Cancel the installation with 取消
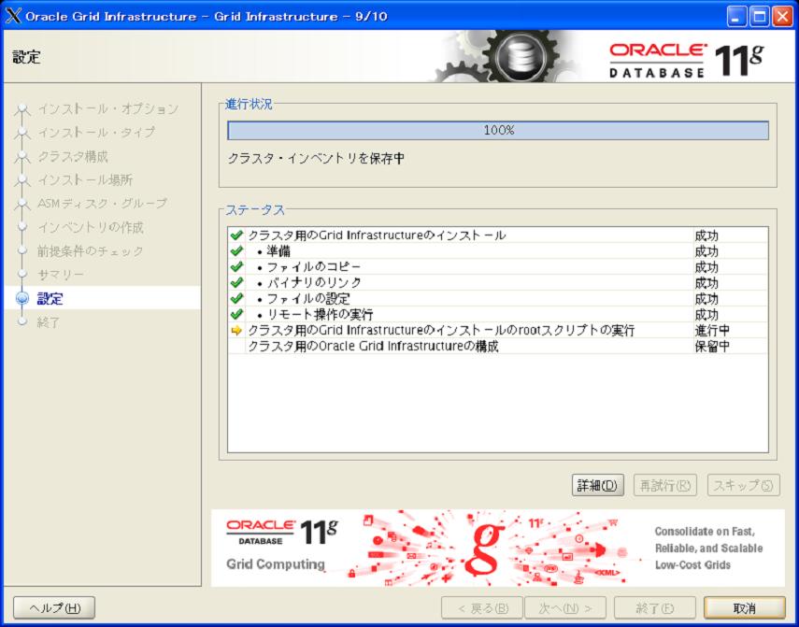Screen dimensions: 799x627 (745, 607)
